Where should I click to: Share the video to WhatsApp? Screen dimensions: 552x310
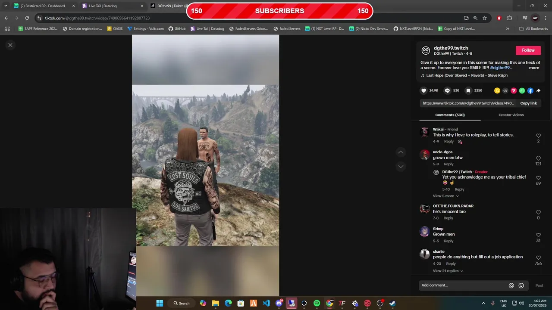click(x=522, y=90)
